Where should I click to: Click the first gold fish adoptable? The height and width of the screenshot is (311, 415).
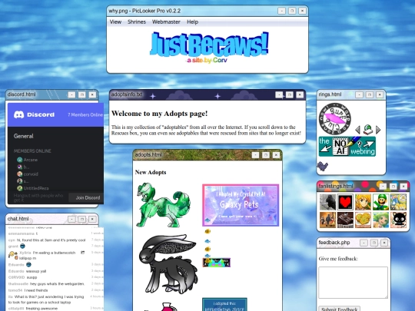pyautogui.click(x=207, y=231)
